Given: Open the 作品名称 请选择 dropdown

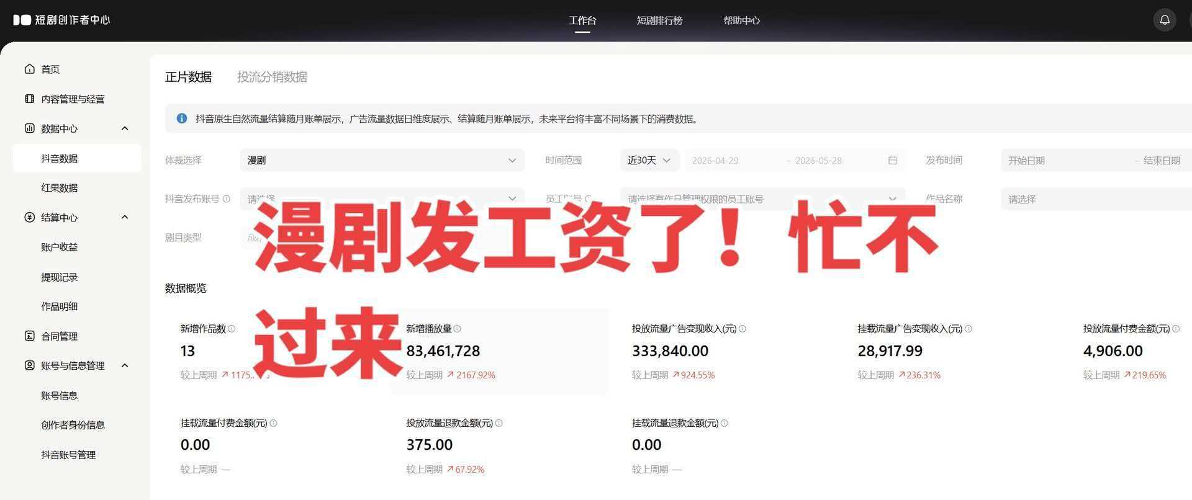Looking at the screenshot, I should tap(1096, 199).
